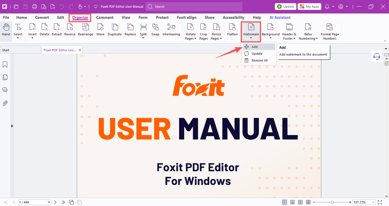Screen dimensions: 389x206
Task: Open the AI Assistant tab
Action: [x=280, y=17]
